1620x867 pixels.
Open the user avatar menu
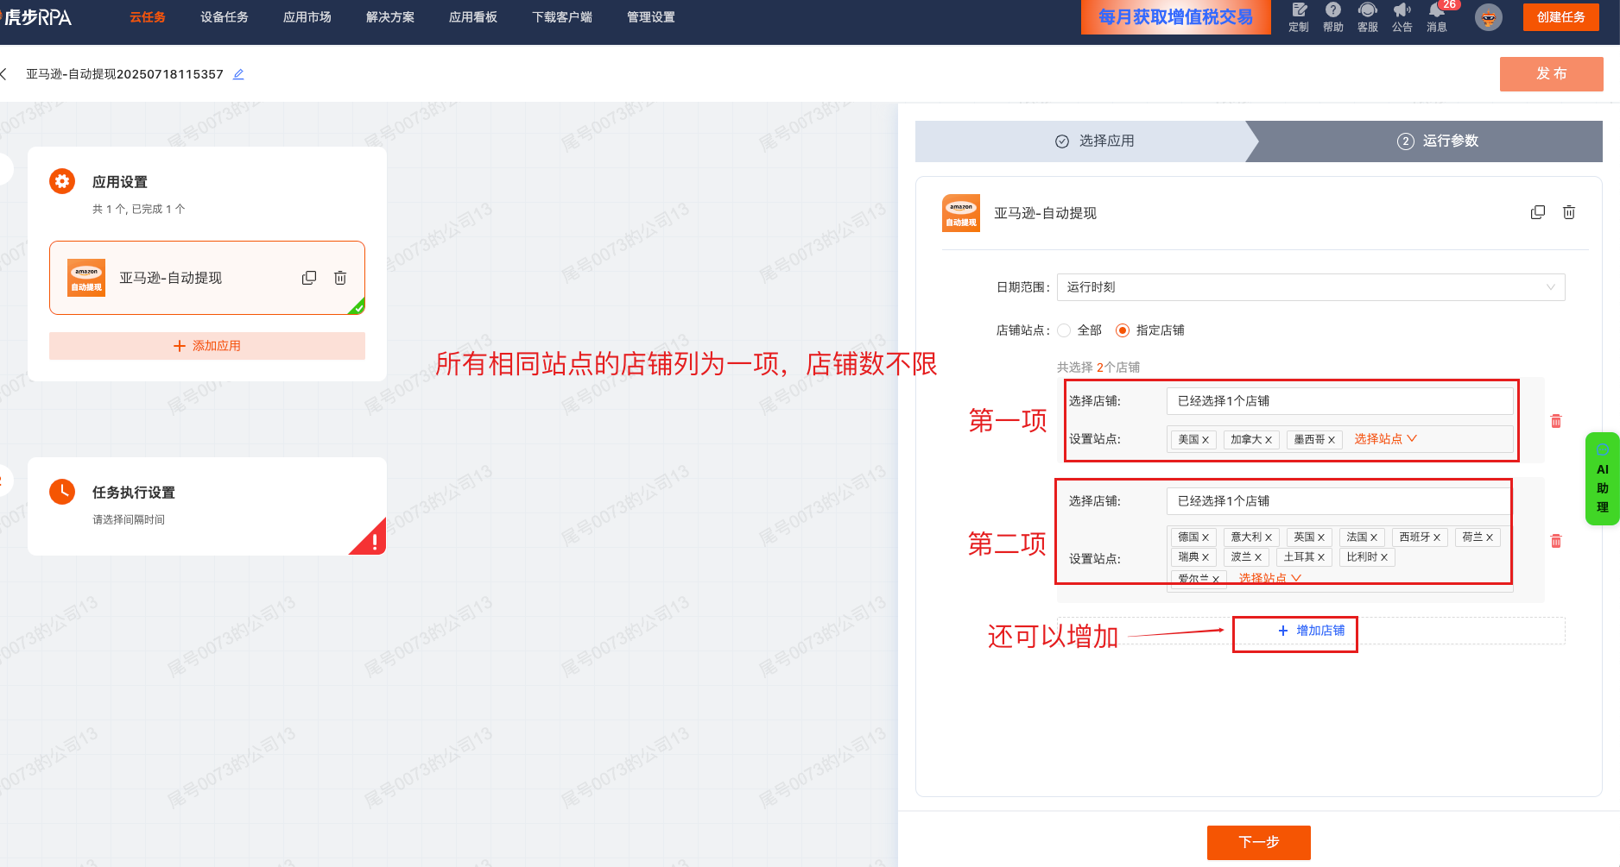tap(1489, 17)
